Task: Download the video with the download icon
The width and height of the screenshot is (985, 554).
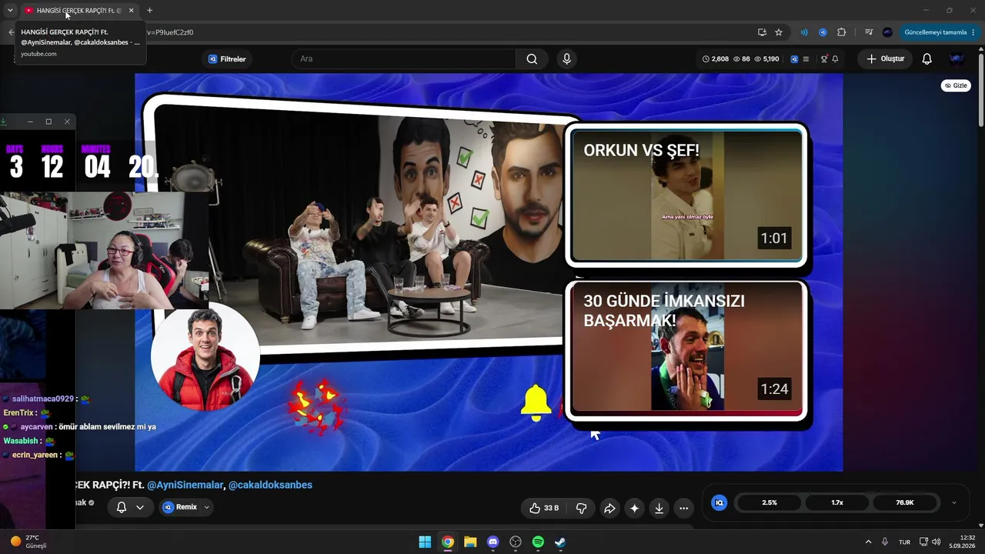Action: click(659, 508)
